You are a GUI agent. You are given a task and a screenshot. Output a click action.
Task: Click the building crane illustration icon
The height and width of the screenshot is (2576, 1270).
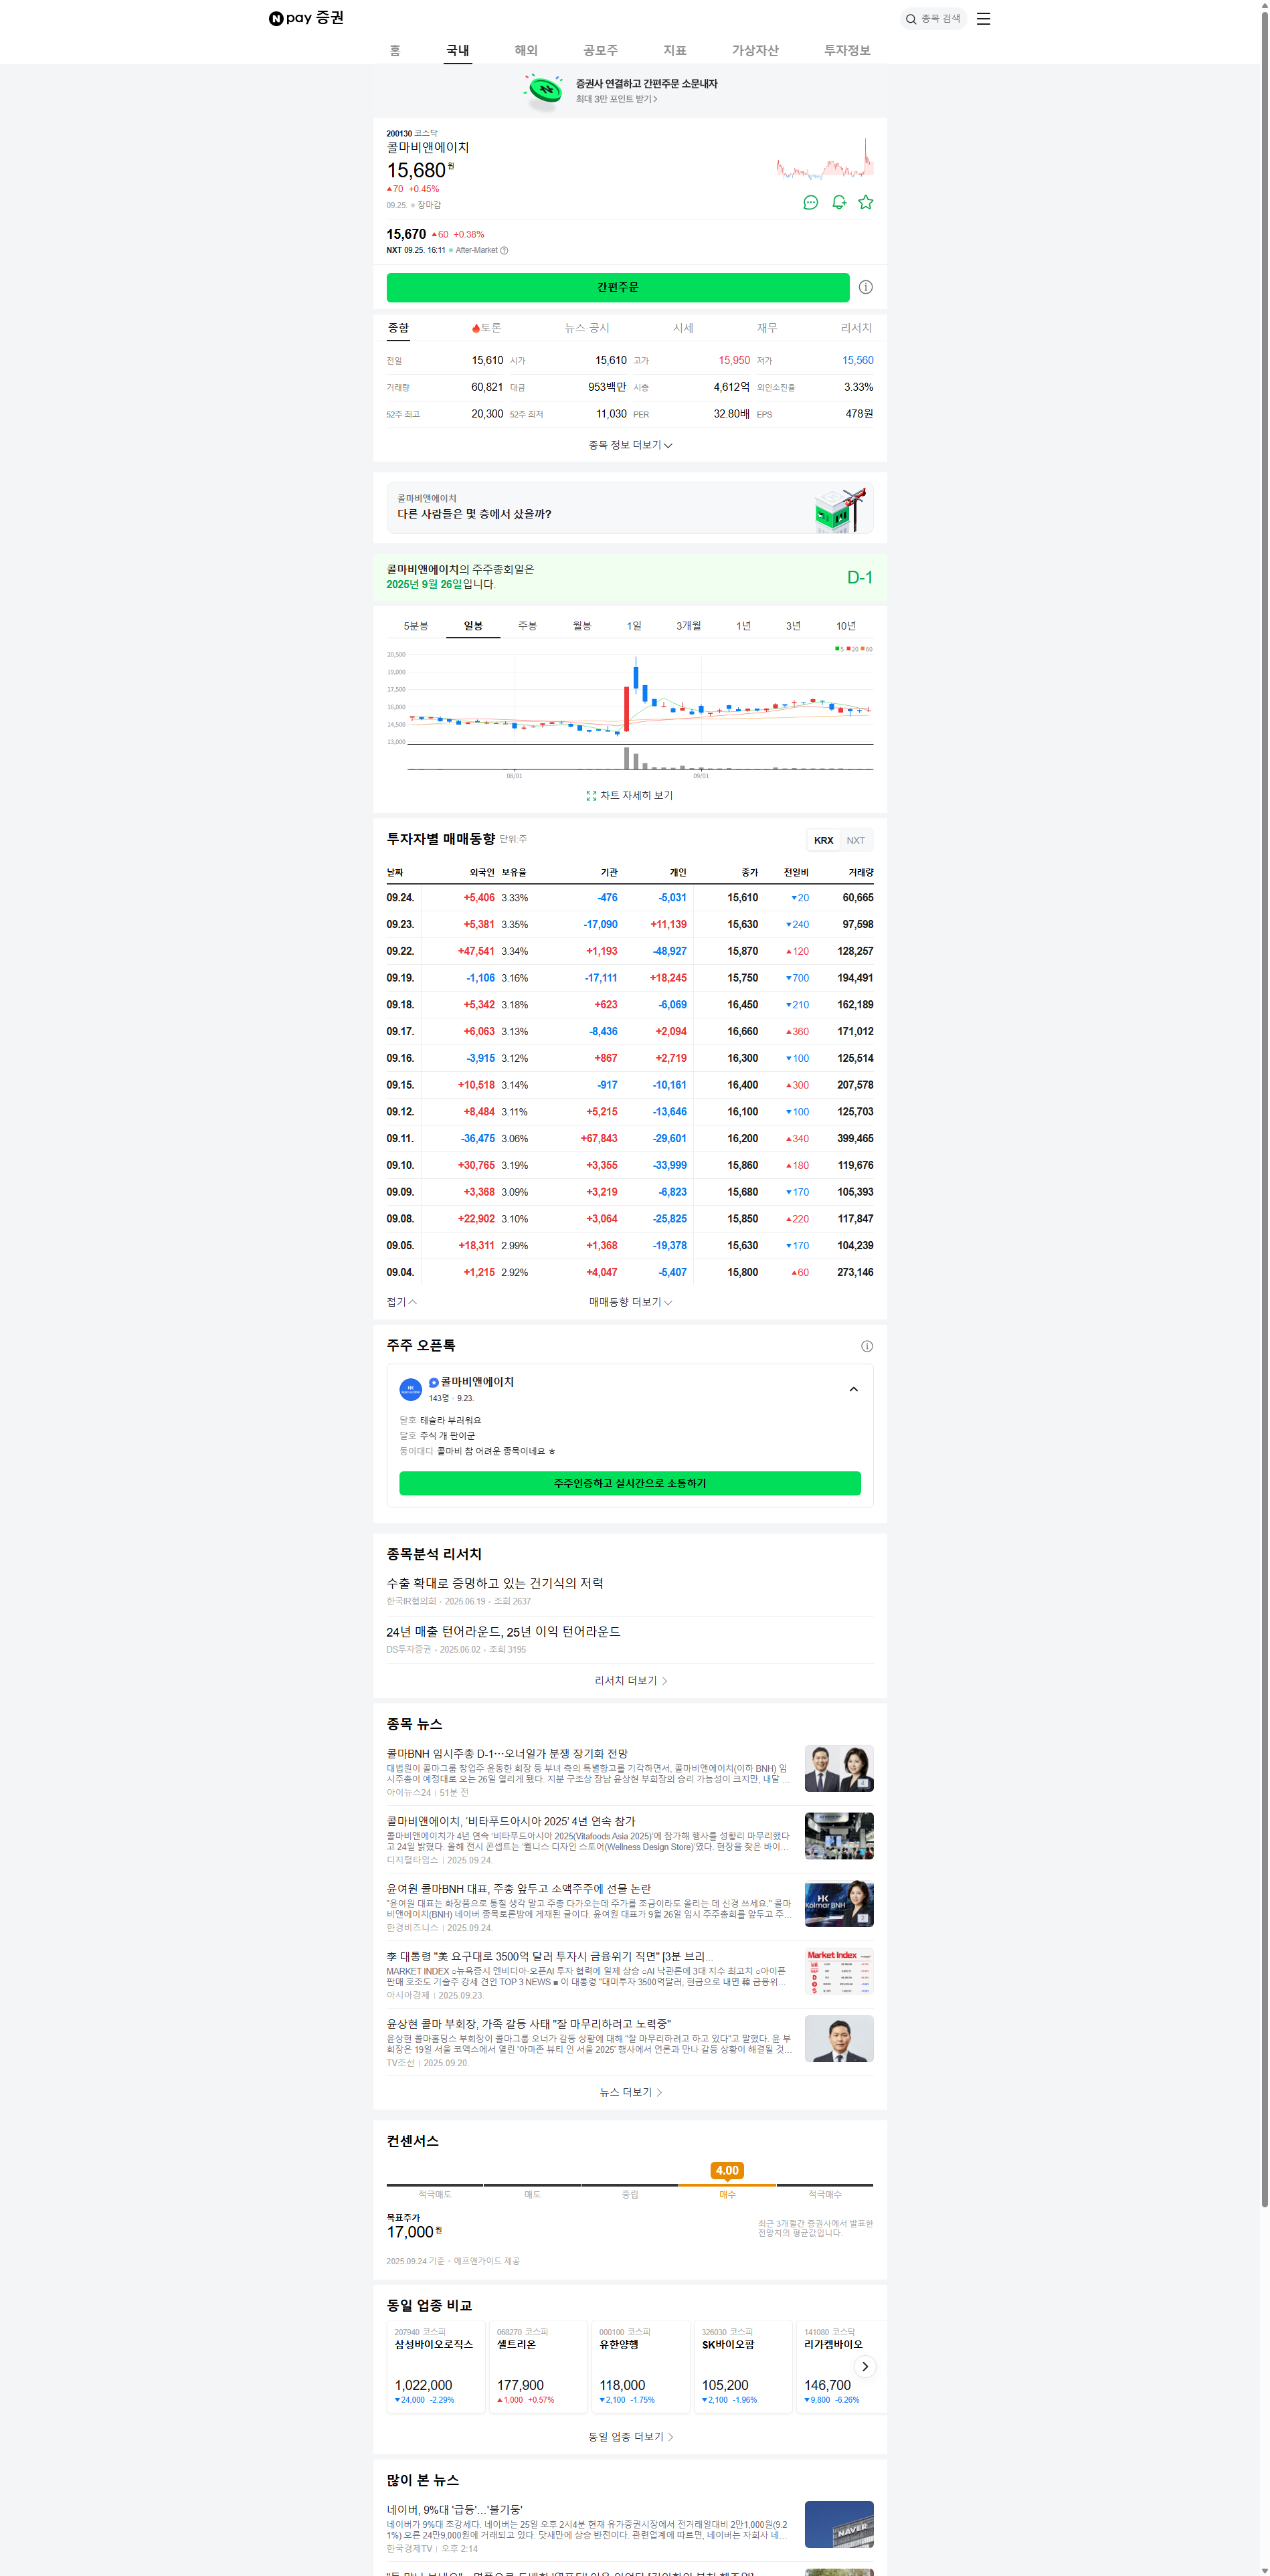click(x=840, y=509)
